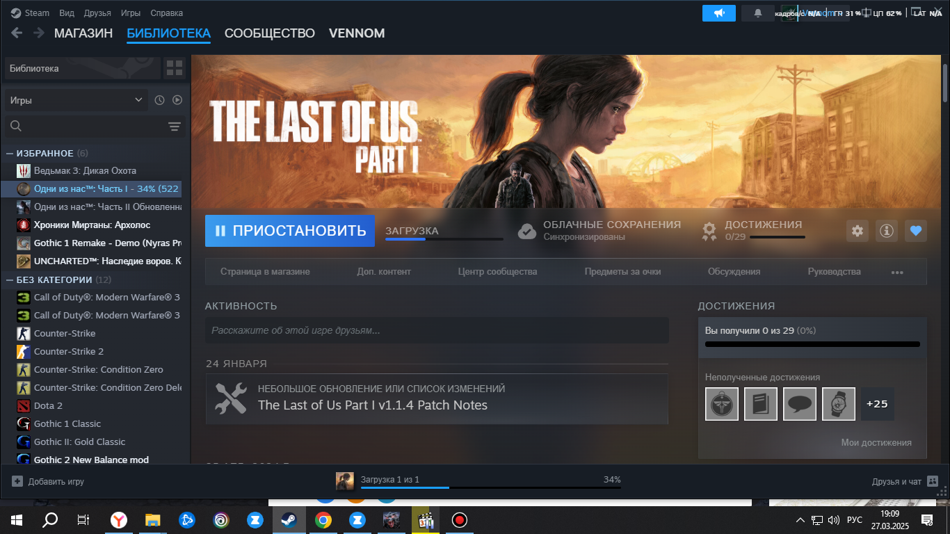The height and width of the screenshot is (534, 950).
Task: Click the wristwatch achievement icon
Action: tap(839, 403)
